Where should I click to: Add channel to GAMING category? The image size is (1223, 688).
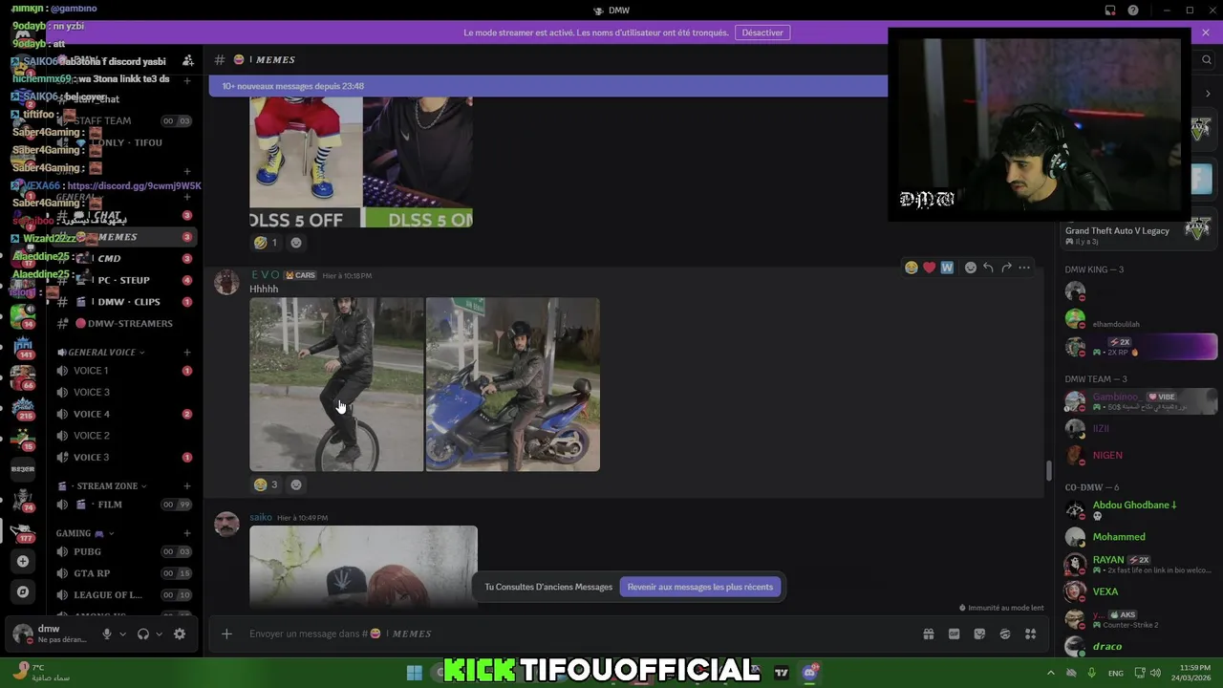coord(187,533)
